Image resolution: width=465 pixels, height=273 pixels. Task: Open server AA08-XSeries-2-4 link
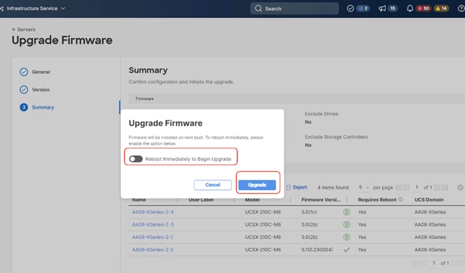point(152,212)
